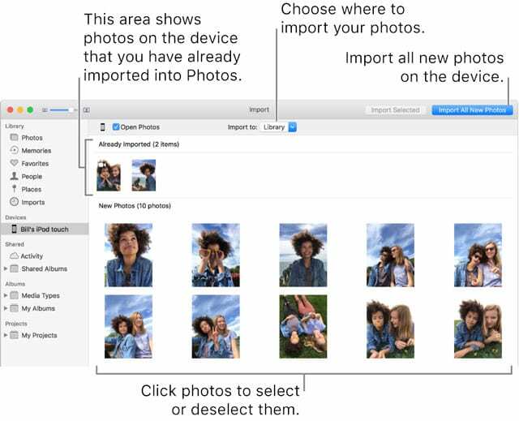Screen dimensions: 519x421
Task: Select new photo of woman covering eyes
Action: click(x=216, y=255)
